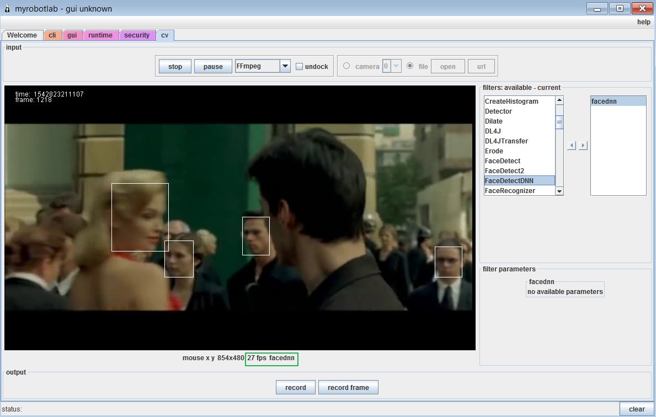Image resolution: width=656 pixels, height=417 pixels.
Task: Open the camera index dropdown
Action: pos(396,66)
